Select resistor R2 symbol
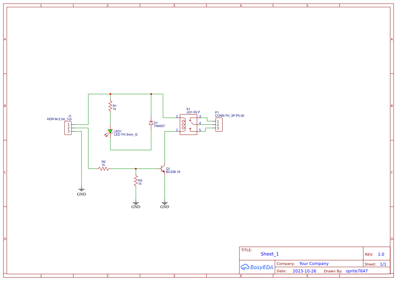 click(104, 168)
